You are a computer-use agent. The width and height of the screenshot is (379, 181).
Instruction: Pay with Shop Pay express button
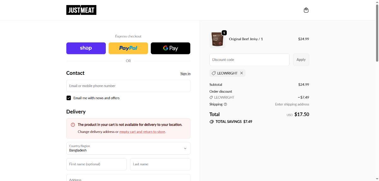pyautogui.click(x=86, y=48)
